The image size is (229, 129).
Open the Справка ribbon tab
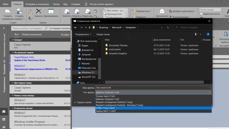pyautogui.click(x=75, y=4)
